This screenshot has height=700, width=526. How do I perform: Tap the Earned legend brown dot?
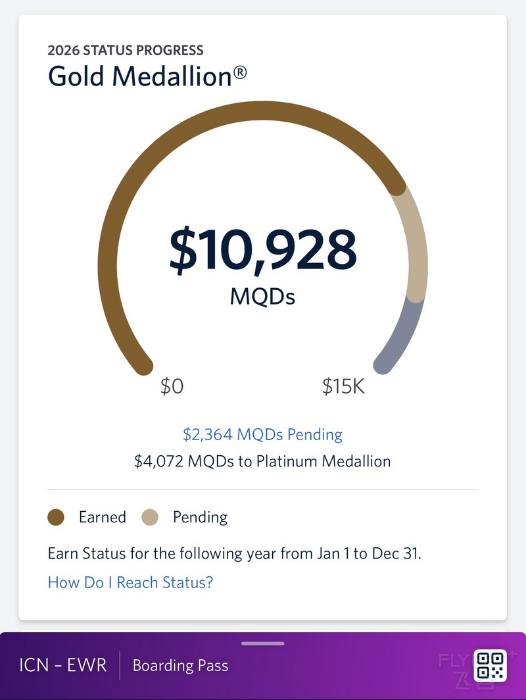point(56,517)
